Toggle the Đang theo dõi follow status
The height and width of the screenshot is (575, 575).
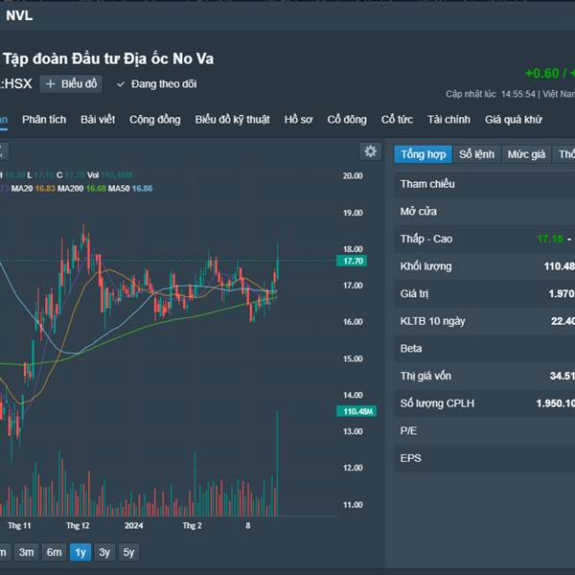click(156, 84)
